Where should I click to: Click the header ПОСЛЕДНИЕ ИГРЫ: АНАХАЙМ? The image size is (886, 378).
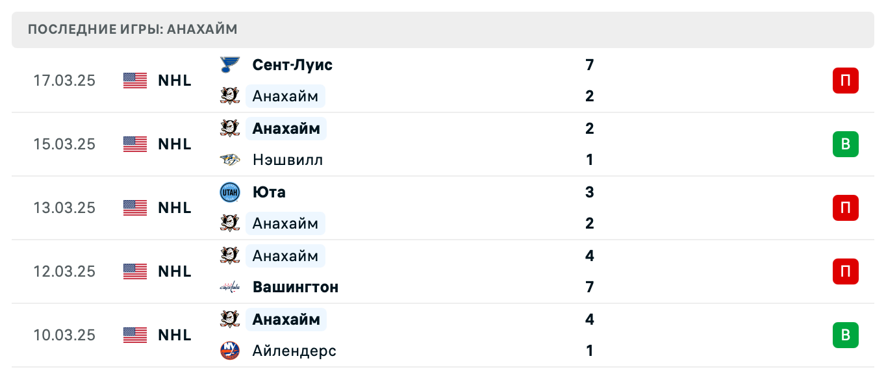pos(132,29)
